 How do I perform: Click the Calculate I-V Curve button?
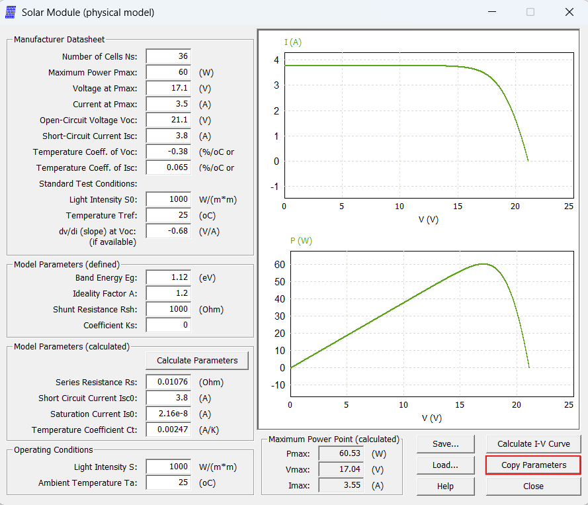click(x=533, y=444)
